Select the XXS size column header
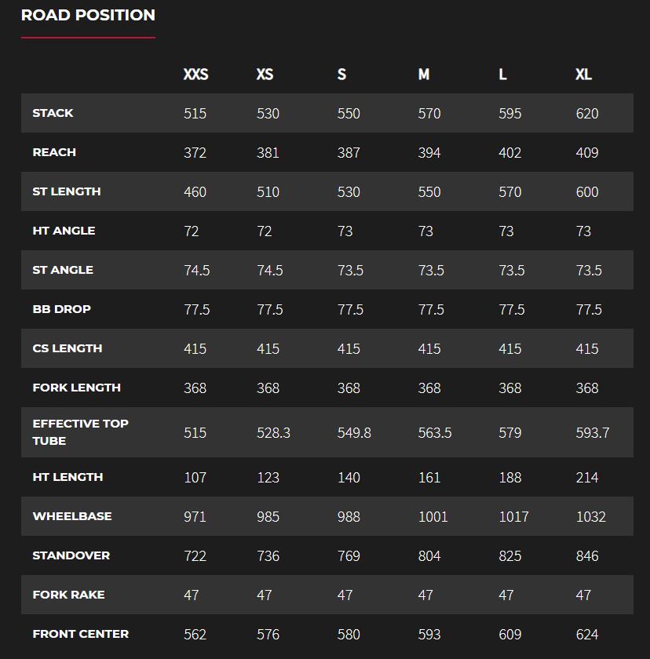Viewport: 650px width, 659px height. (x=195, y=75)
